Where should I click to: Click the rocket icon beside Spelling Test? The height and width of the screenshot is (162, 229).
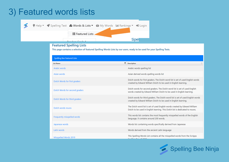click(48, 26)
